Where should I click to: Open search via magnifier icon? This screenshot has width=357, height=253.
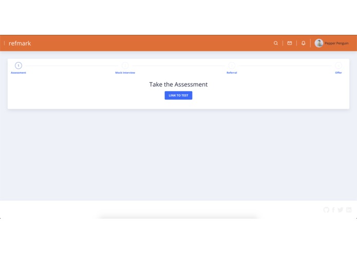[276, 43]
